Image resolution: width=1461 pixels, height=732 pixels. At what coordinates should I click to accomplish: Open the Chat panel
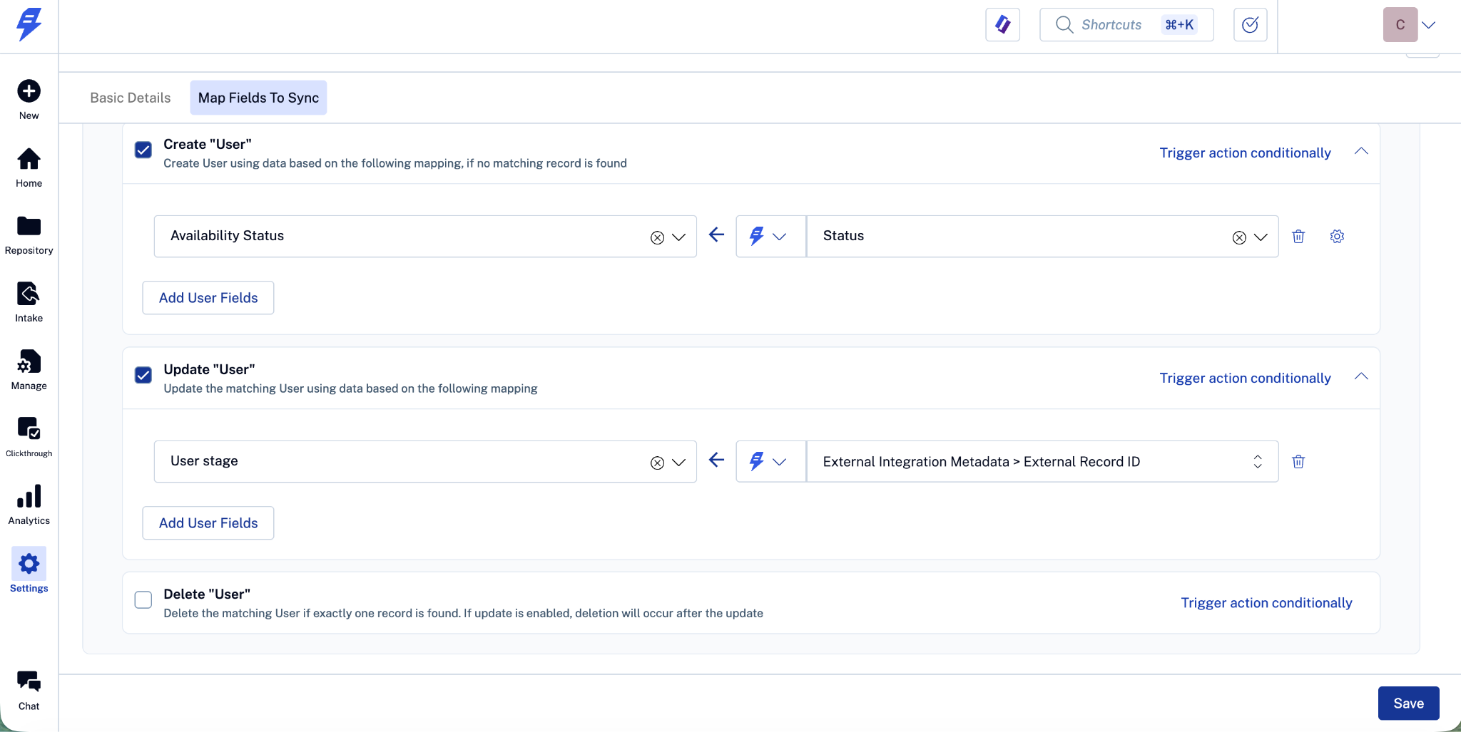tap(29, 690)
